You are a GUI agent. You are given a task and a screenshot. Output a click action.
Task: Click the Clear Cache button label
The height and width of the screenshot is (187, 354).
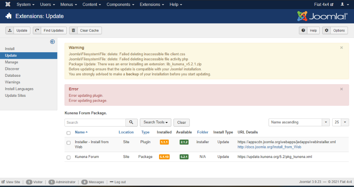pyautogui.click(x=90, y=30)
